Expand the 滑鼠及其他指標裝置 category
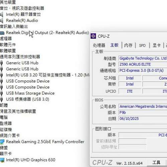 tap(18, 111)
